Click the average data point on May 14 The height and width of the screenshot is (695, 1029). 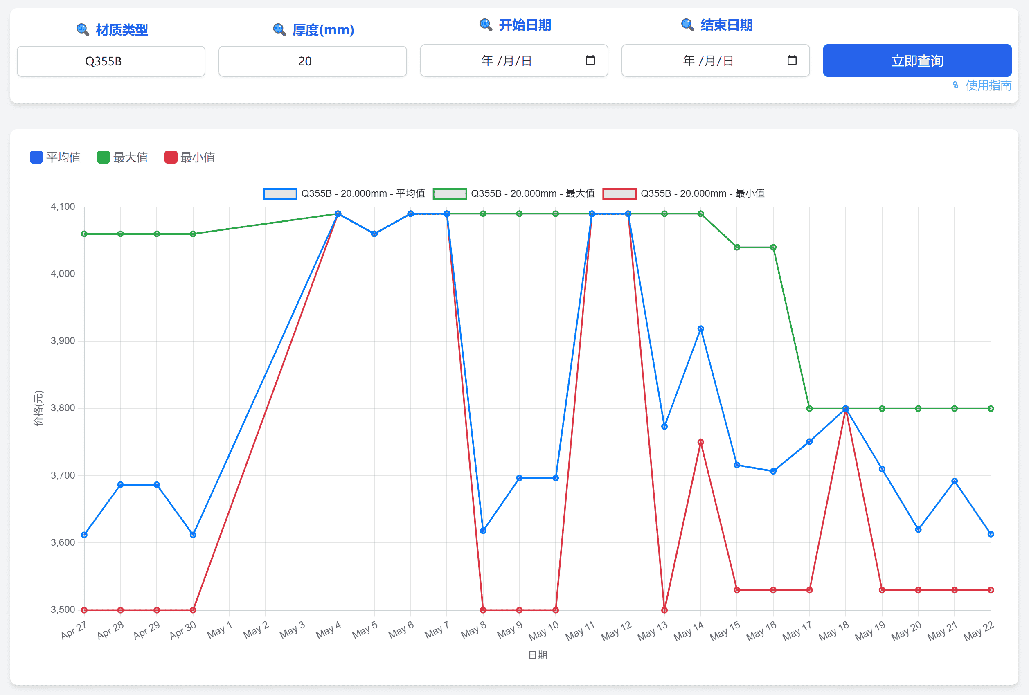coord(700,329)
